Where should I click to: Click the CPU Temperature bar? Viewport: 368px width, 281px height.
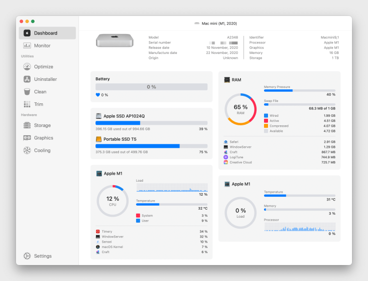click(x=172, y=204)
